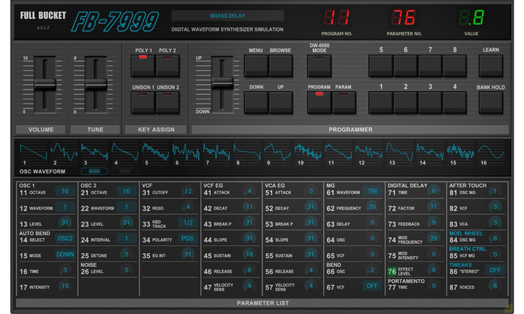524x314 pixels.
Task: Click DIGITAL DELAY EFFECT LEVEL knob
Action: pos(434,270)
